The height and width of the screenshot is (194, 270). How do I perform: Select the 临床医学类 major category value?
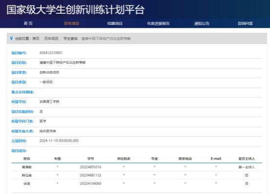point(48,131)
